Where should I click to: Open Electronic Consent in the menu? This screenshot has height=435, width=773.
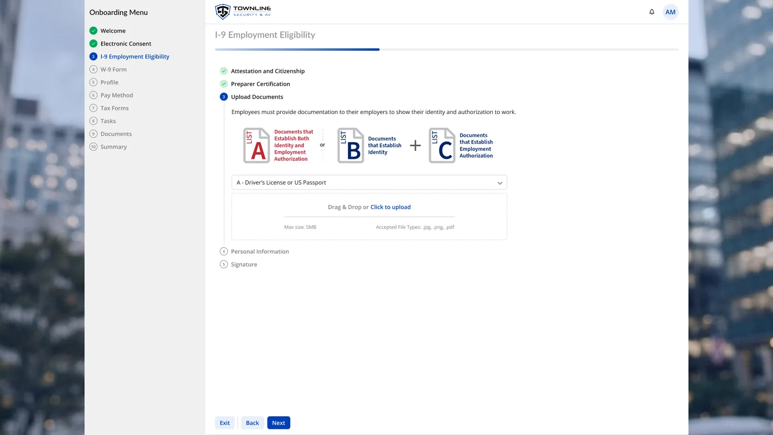click(x=126, y=43)
